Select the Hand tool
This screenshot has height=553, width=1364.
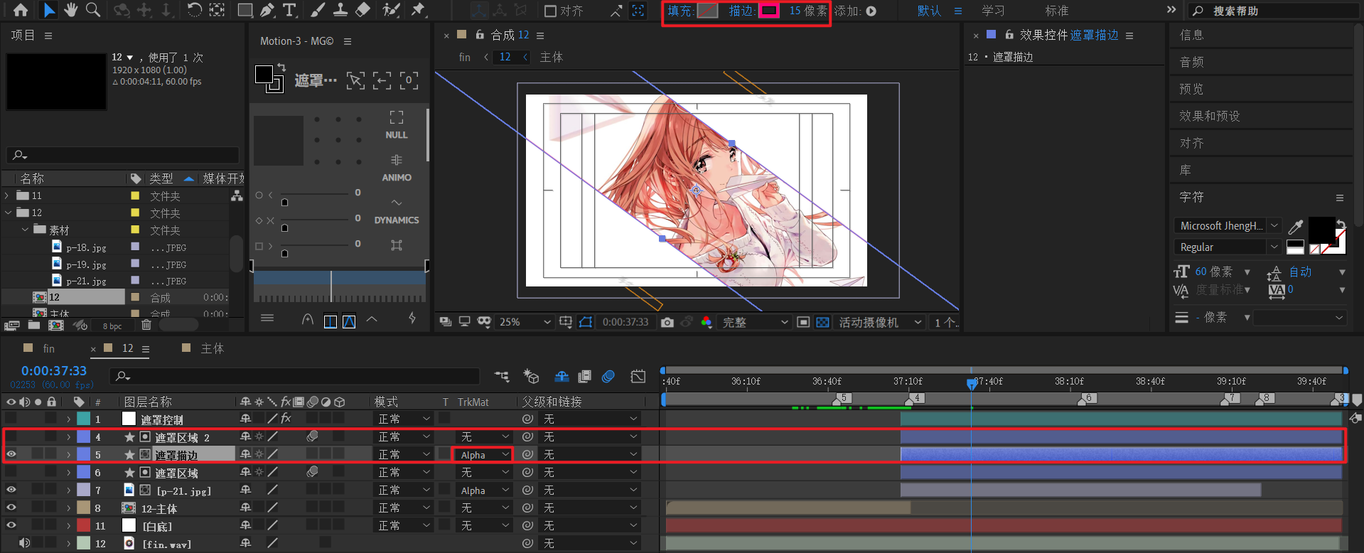[x=70, y=10]
